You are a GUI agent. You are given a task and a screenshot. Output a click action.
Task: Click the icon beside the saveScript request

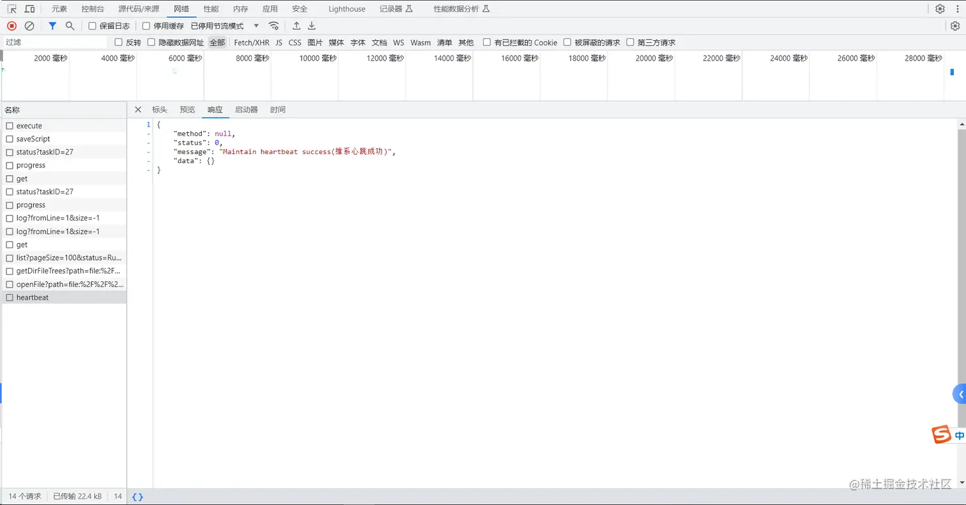pos(10,139)
